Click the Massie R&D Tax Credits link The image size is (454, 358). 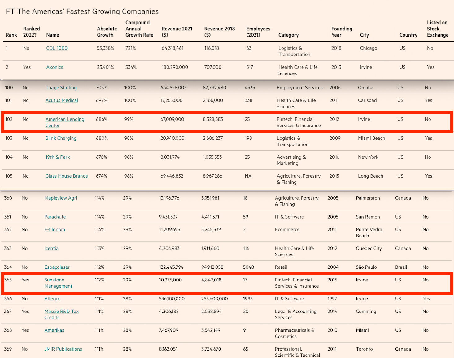pyautogui.click(x=62, y=315)
